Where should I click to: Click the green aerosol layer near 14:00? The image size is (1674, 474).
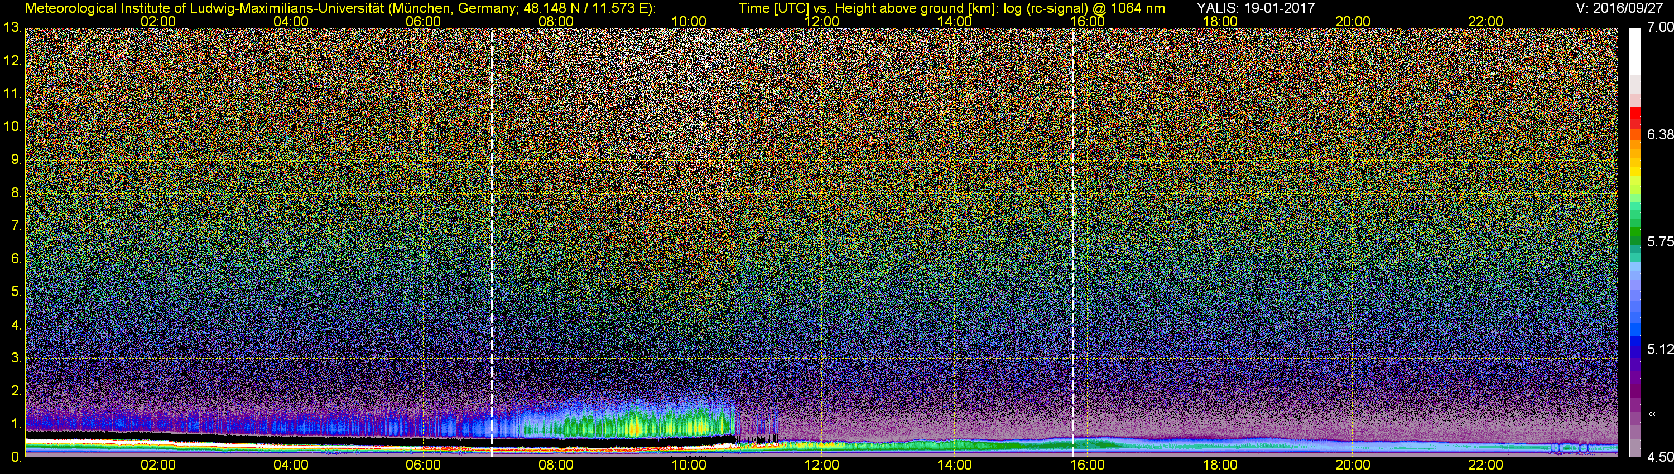pyautogui.click(x=955, y=445)
